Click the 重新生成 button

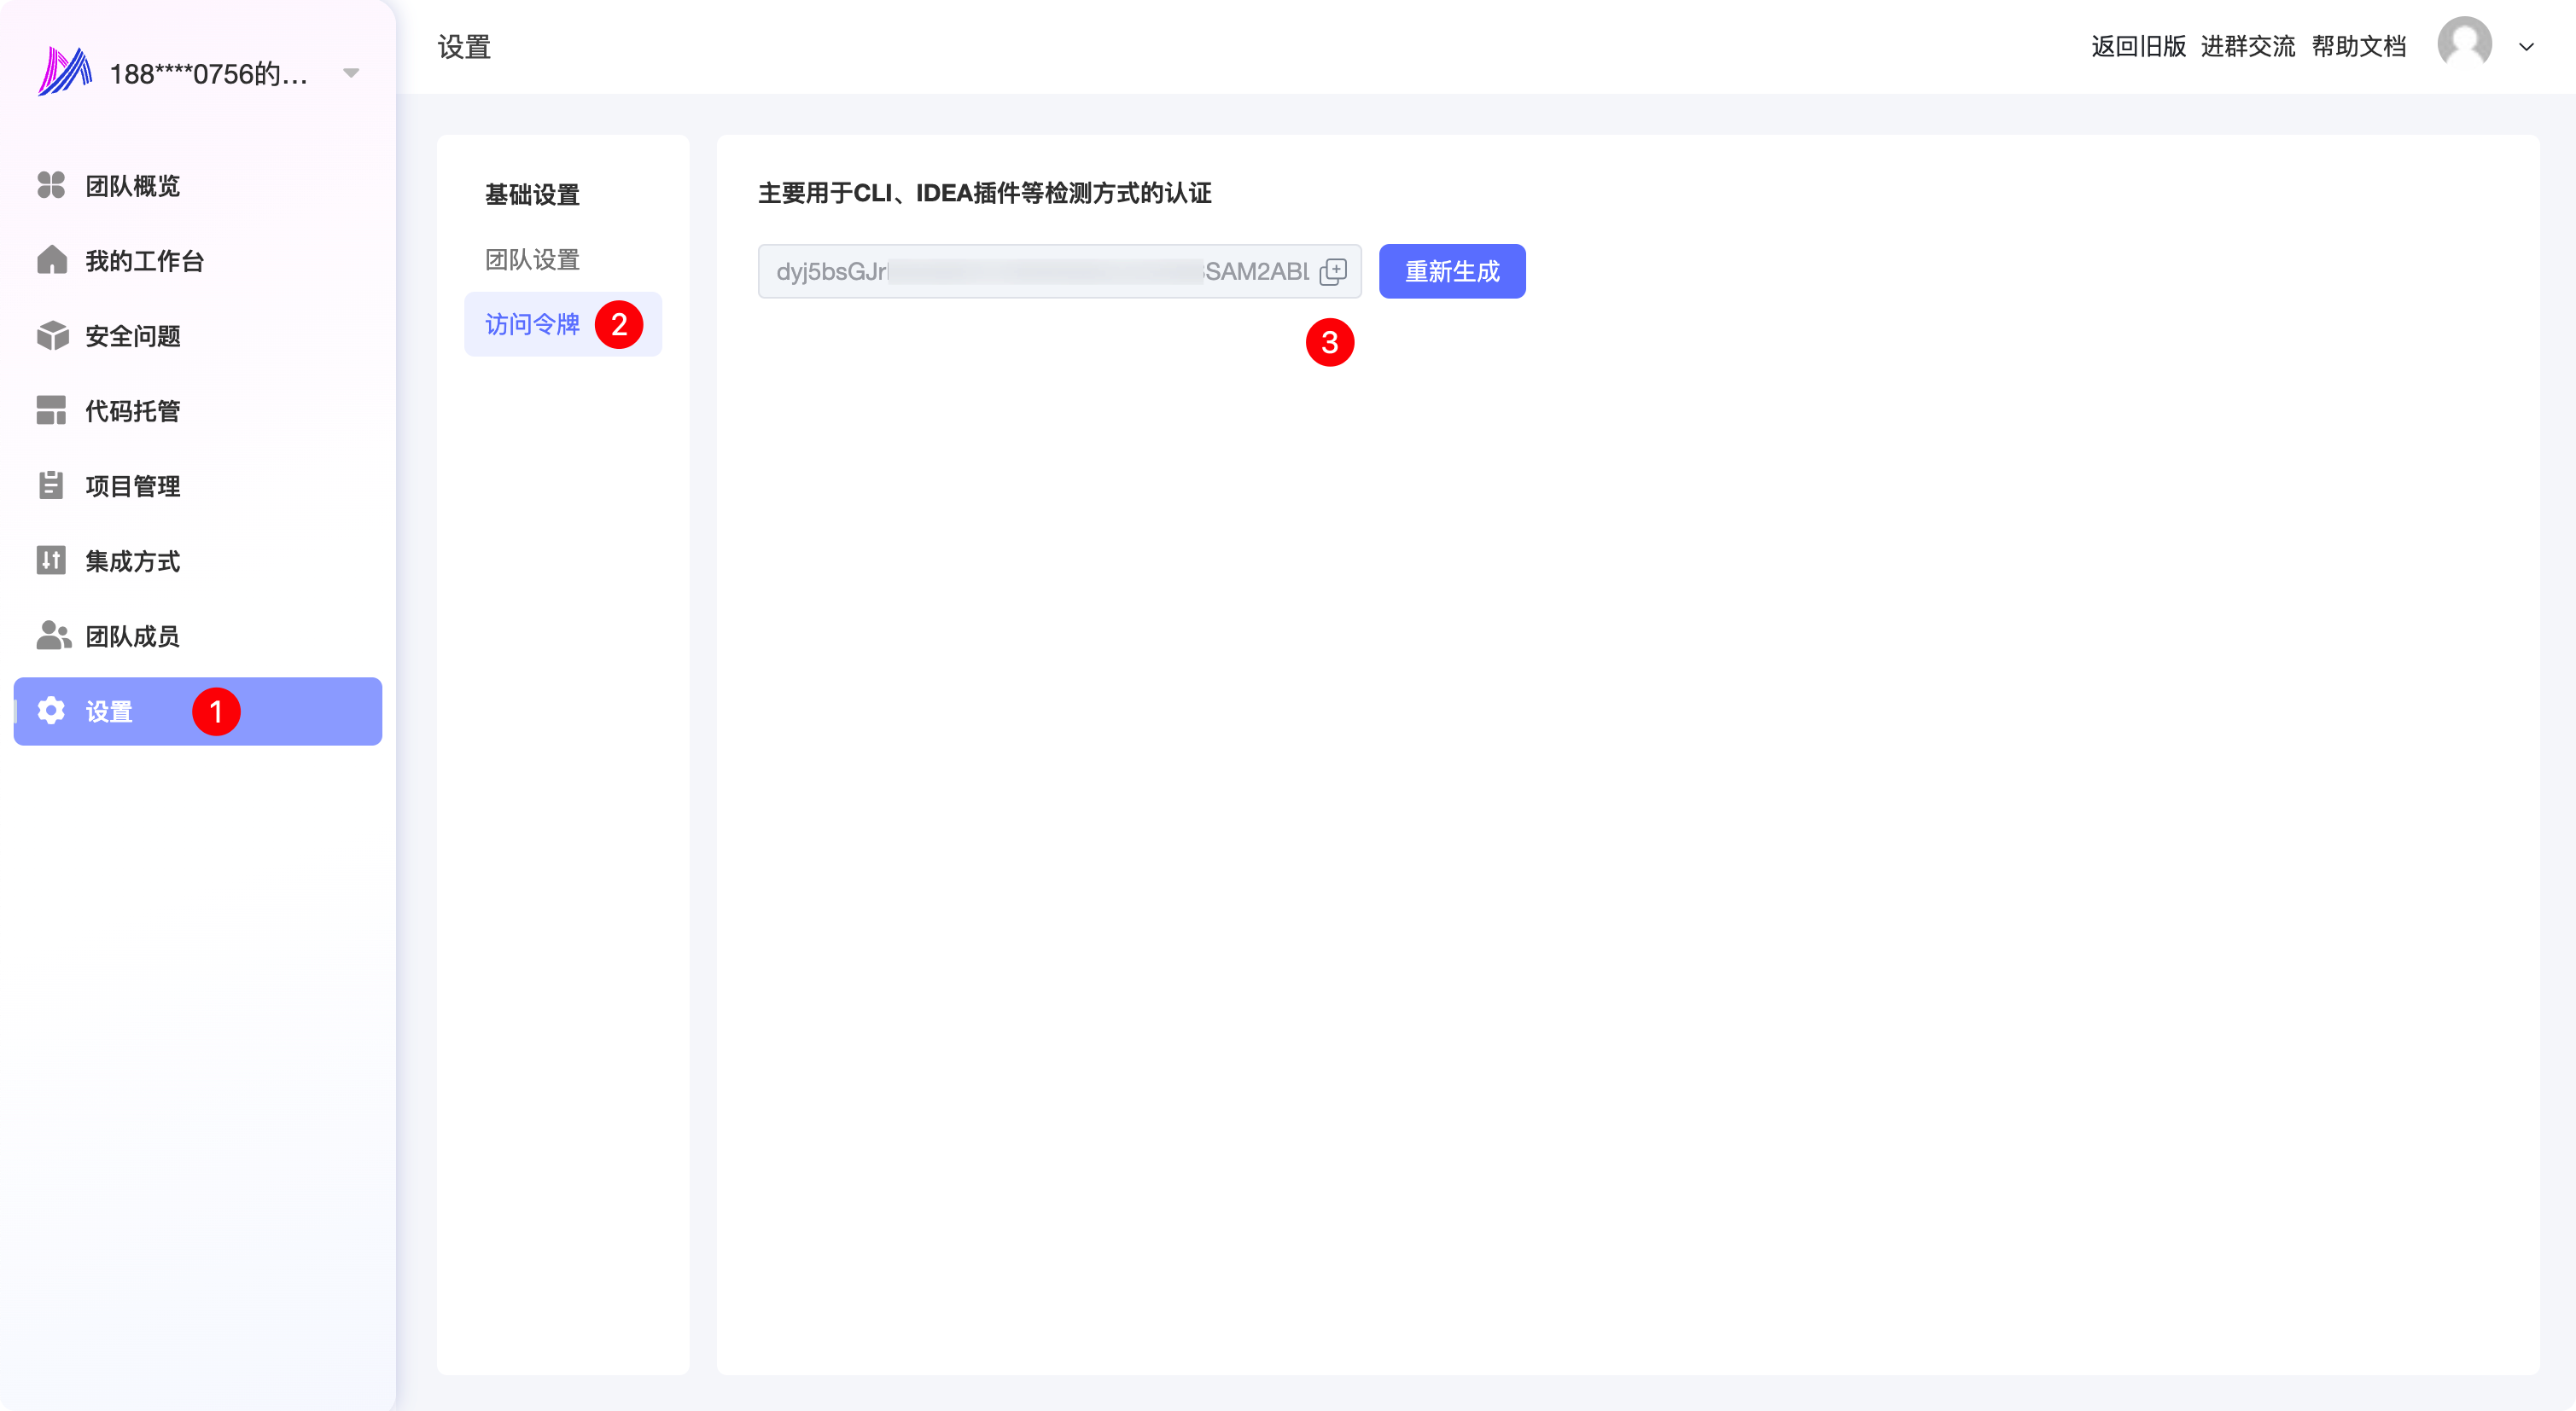[1451, 272]
